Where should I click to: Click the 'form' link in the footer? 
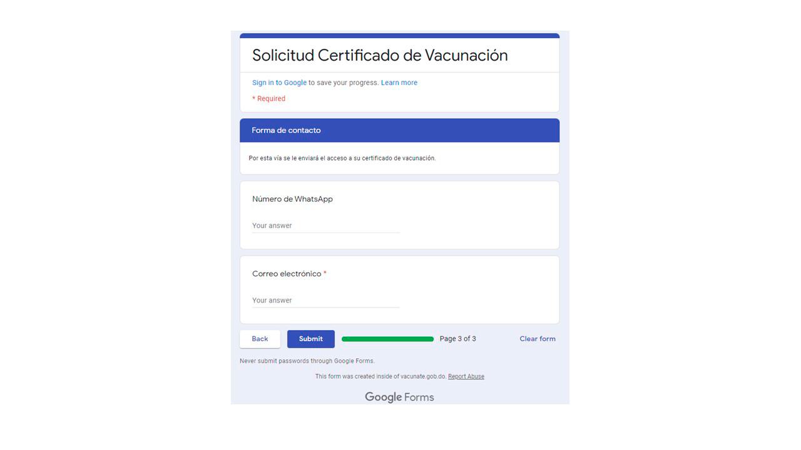tap(334, 376)
